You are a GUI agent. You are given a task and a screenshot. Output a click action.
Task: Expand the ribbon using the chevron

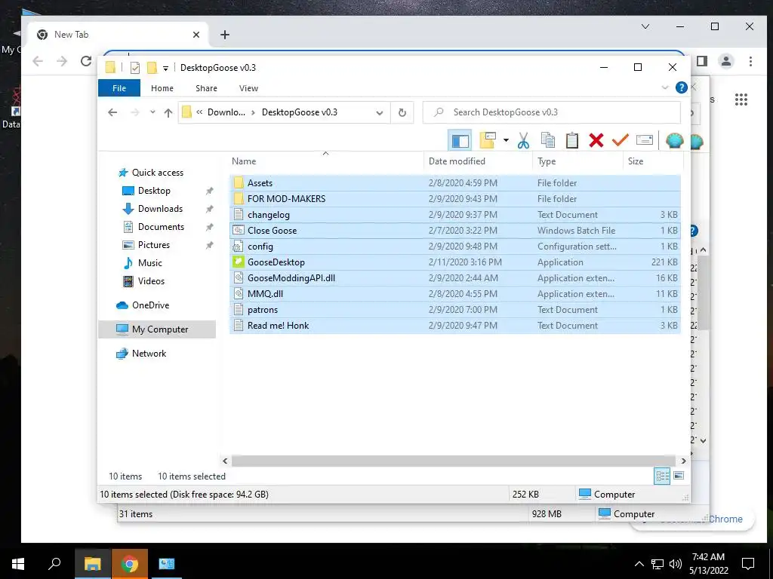(665, 87)
